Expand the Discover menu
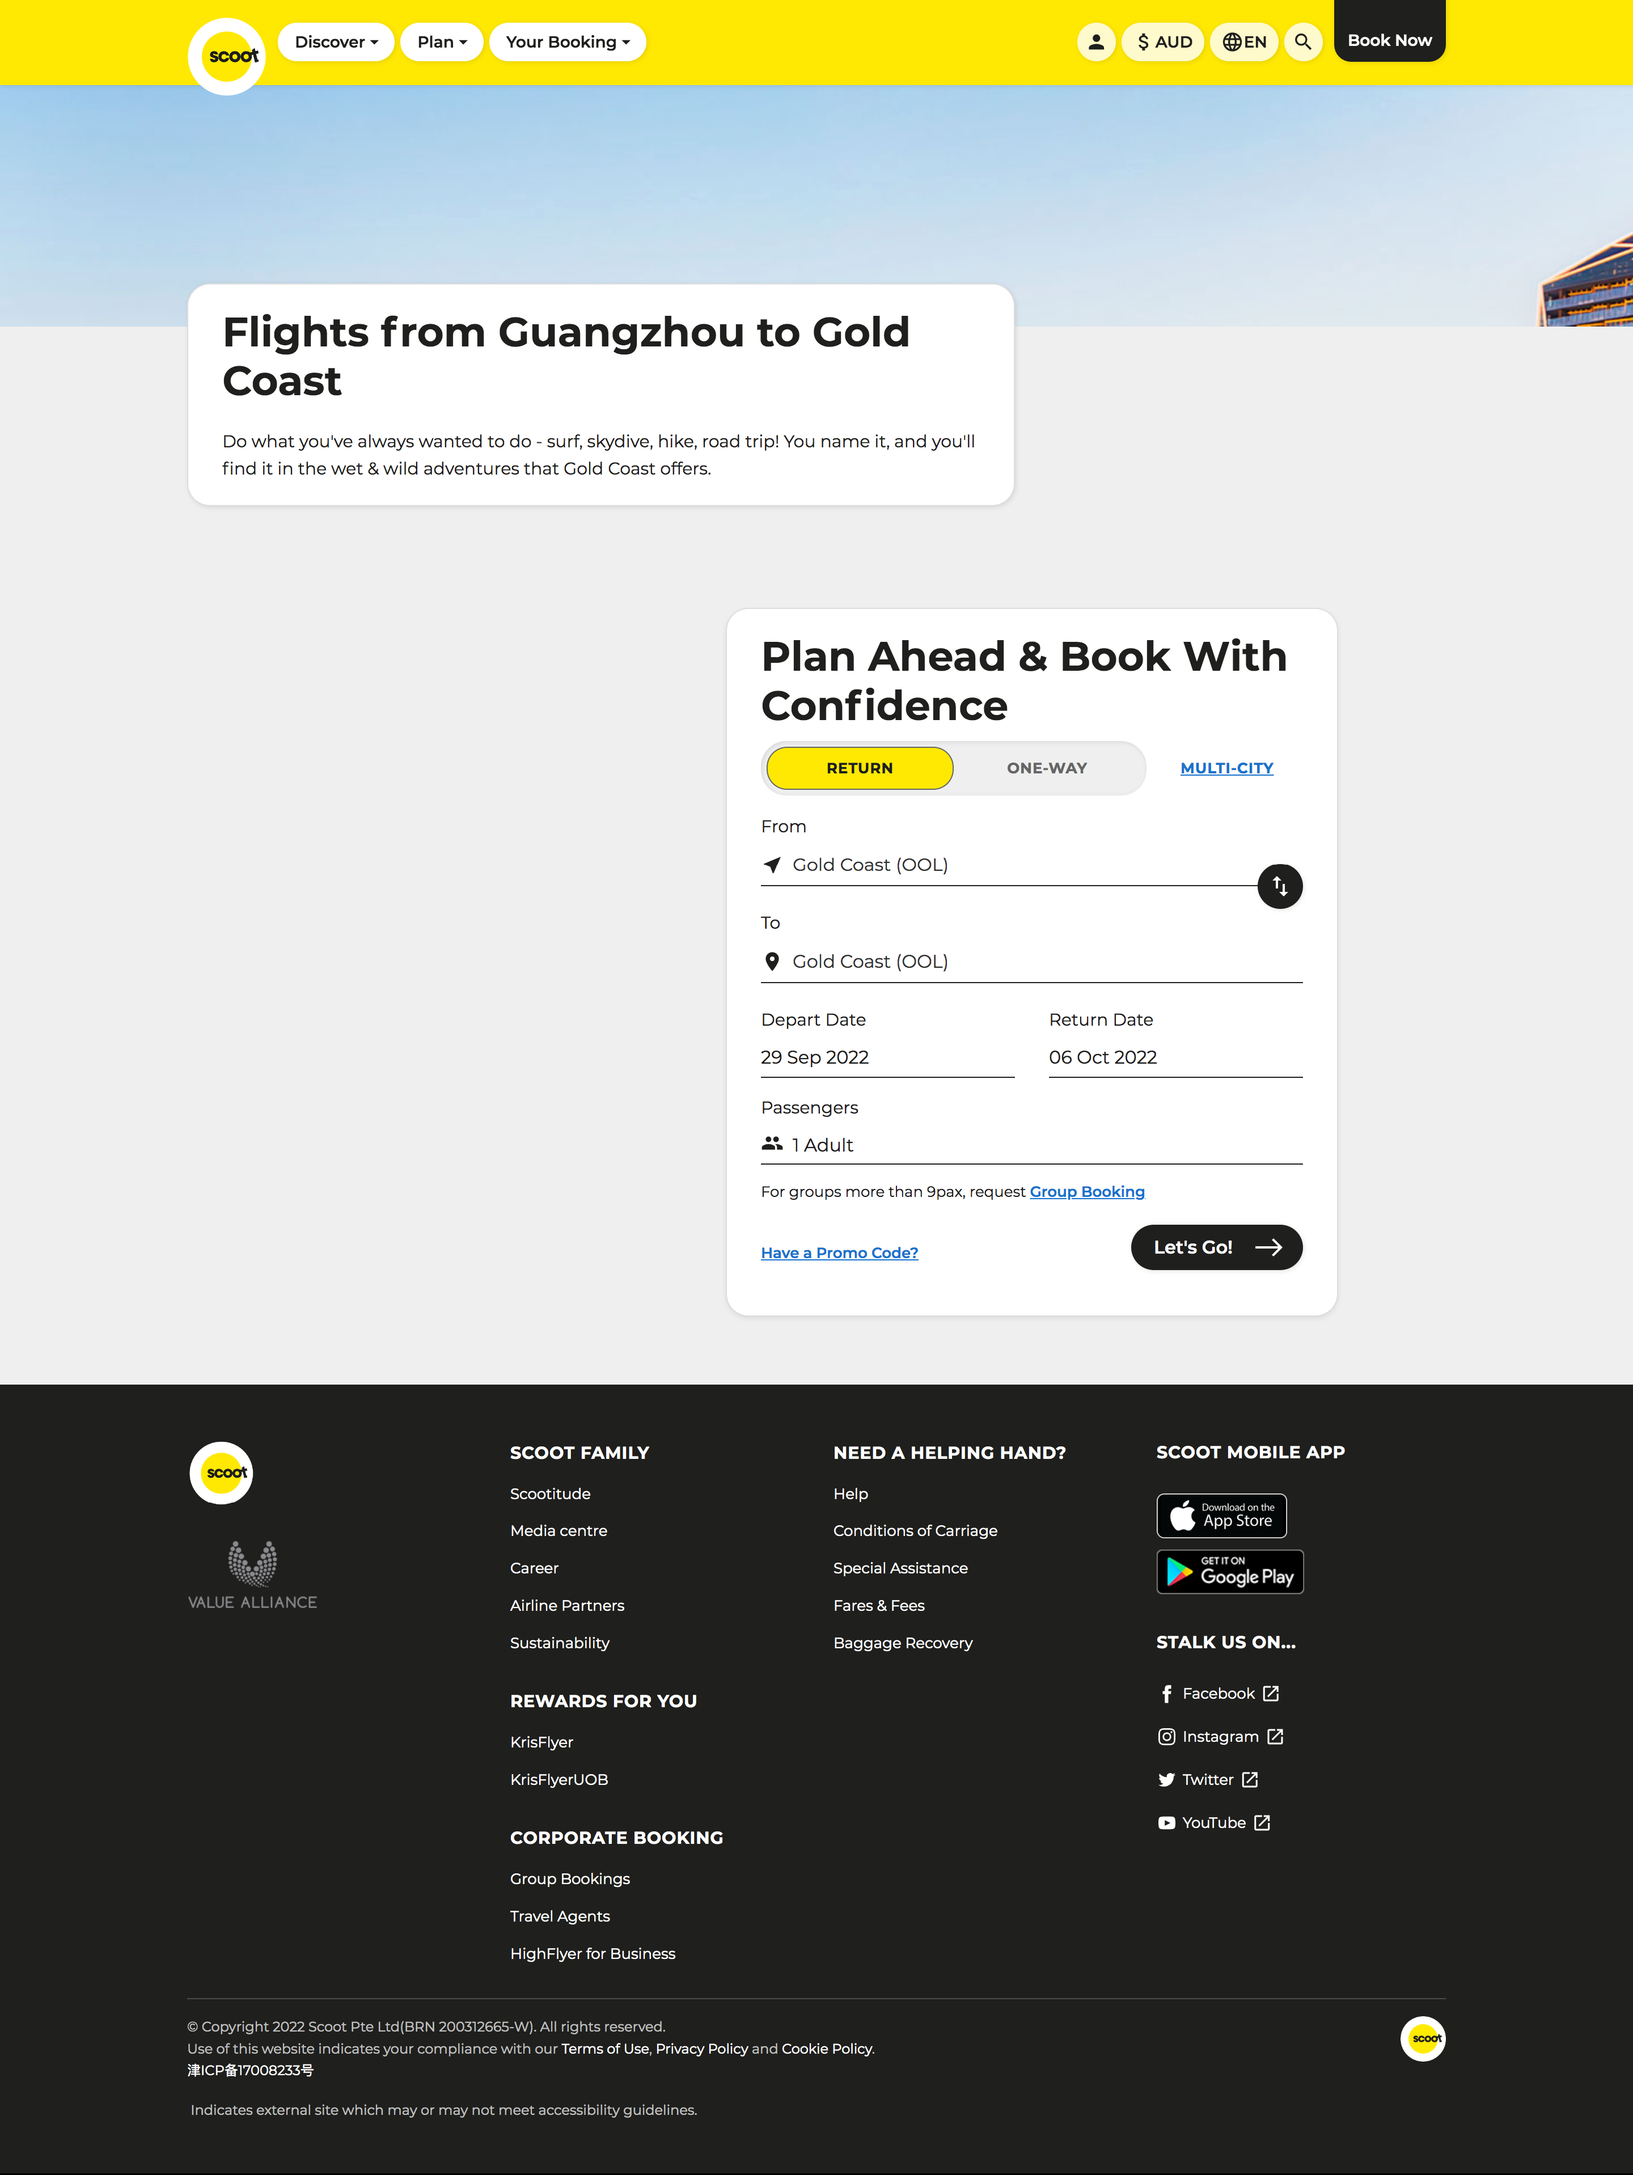The width and height of the screenshot is (1633, 2175). coord(336,43)
